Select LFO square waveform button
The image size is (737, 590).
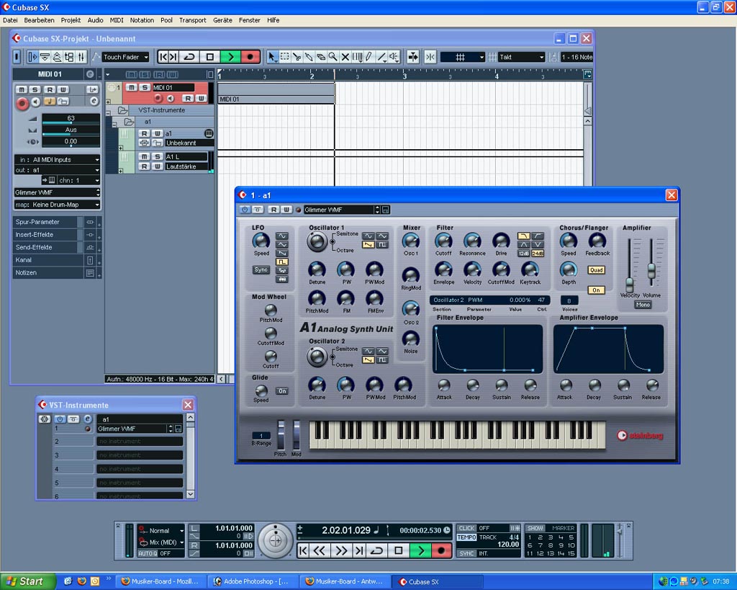281,262
